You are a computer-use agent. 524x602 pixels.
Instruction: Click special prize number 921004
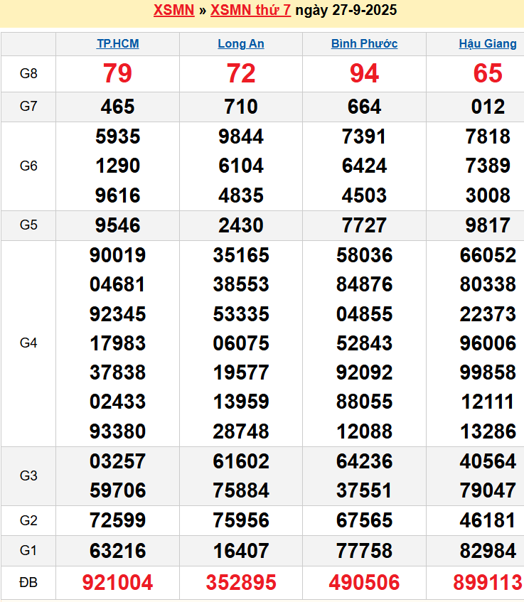118,583
